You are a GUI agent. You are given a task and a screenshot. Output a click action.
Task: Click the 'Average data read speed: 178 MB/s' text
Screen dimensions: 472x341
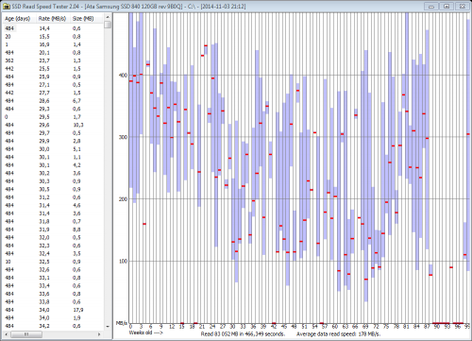[339, 334]
